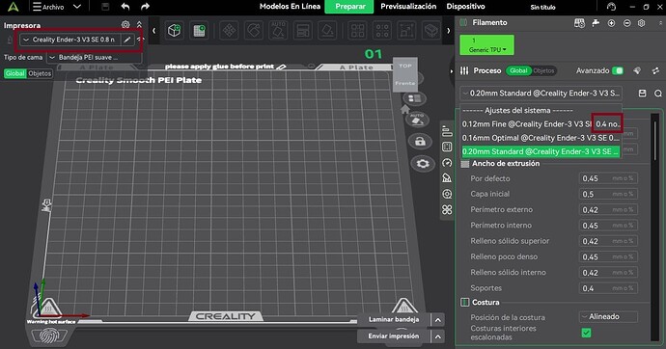Click the undo arrow icon
This screenshot has width=666, height=349.
(x=125, y=7)
